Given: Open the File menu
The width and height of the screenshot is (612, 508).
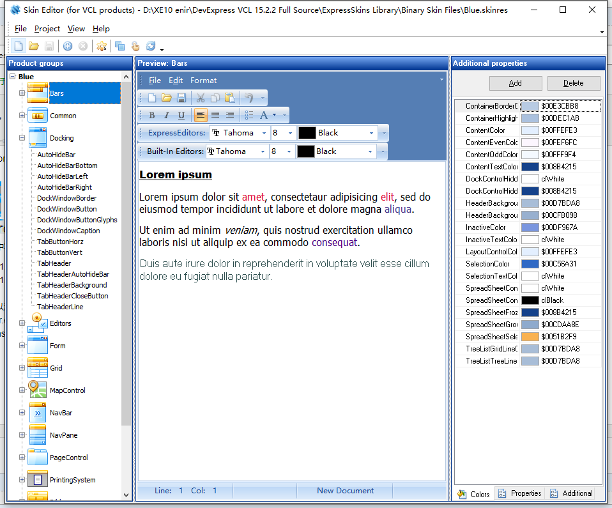Looking at the screenshot, I should [x=20, y=29].
